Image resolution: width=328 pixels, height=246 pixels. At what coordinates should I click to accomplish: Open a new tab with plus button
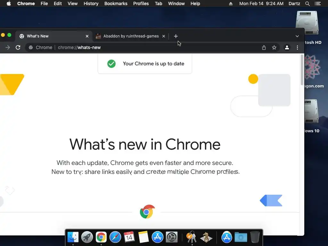(x=176, y=36)
